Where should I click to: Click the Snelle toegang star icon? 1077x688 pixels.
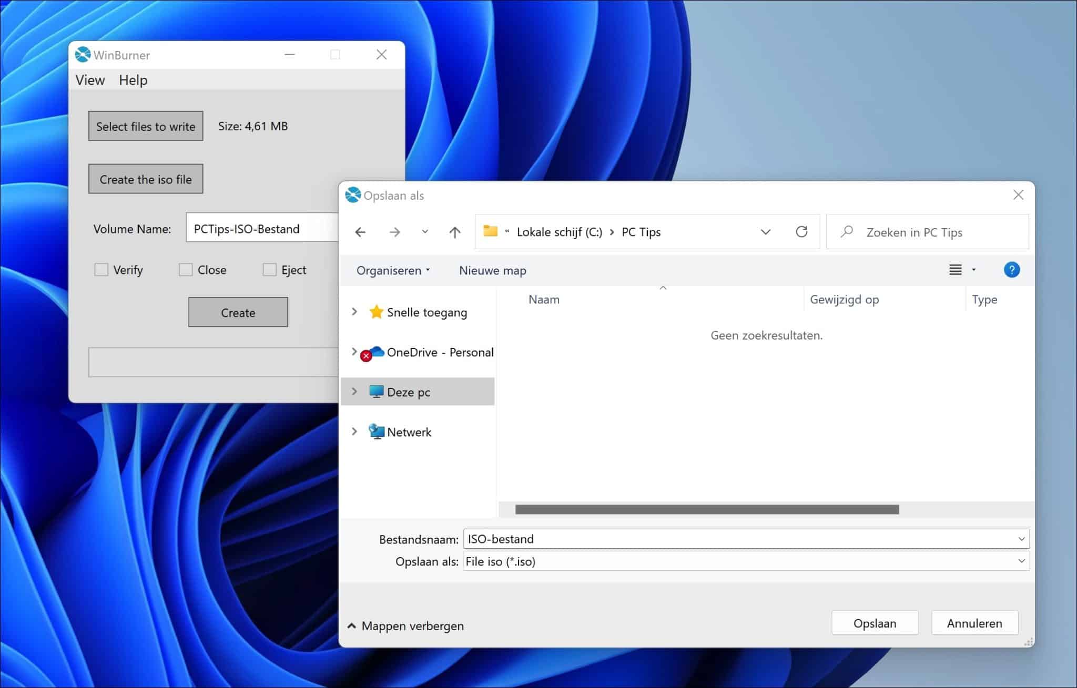click(x=375, y=312)
